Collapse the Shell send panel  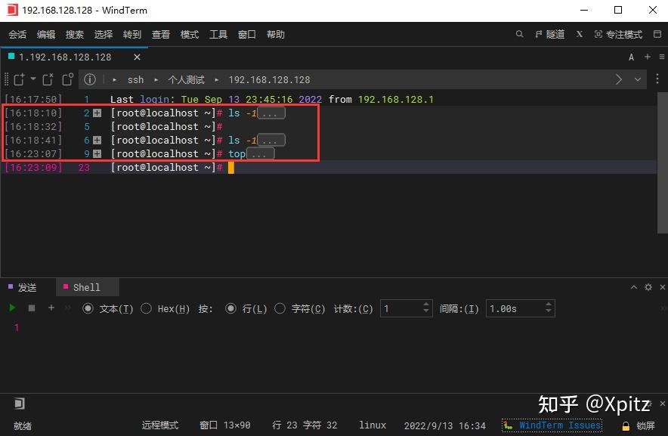click(x=633, y=287)
